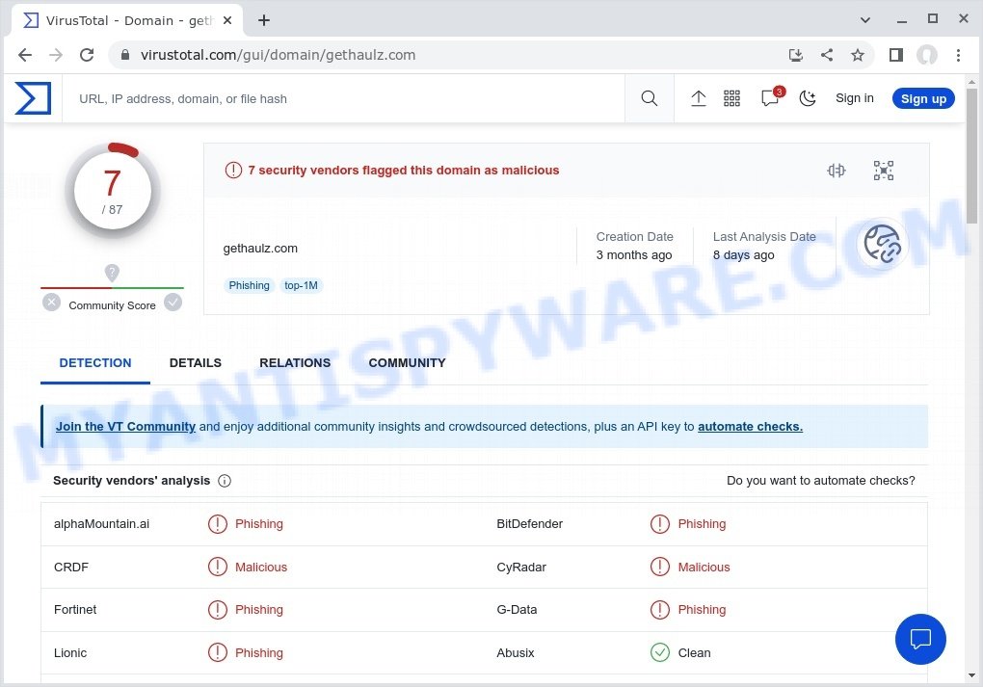This screenshot has width=983, height=687.
Task: Select the top-1M tag
Action: click(301, 285)
